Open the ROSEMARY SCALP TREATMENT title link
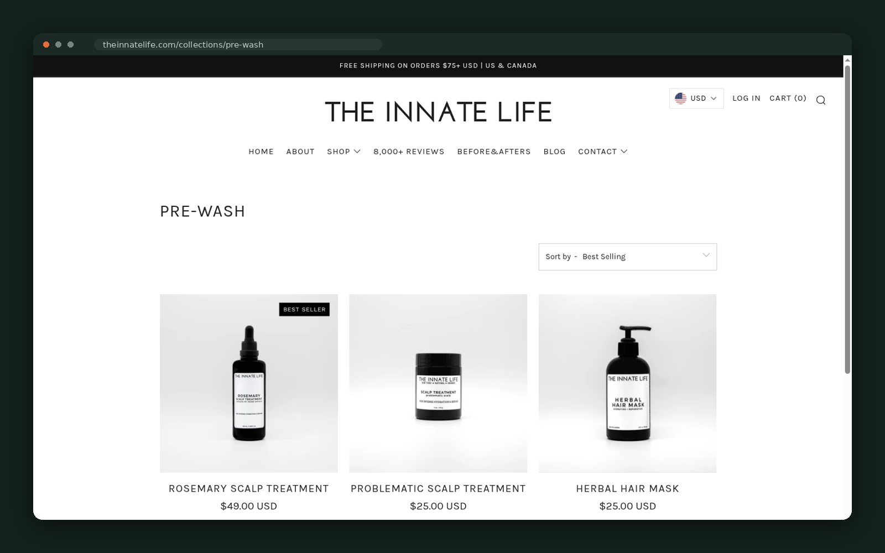 249,488
